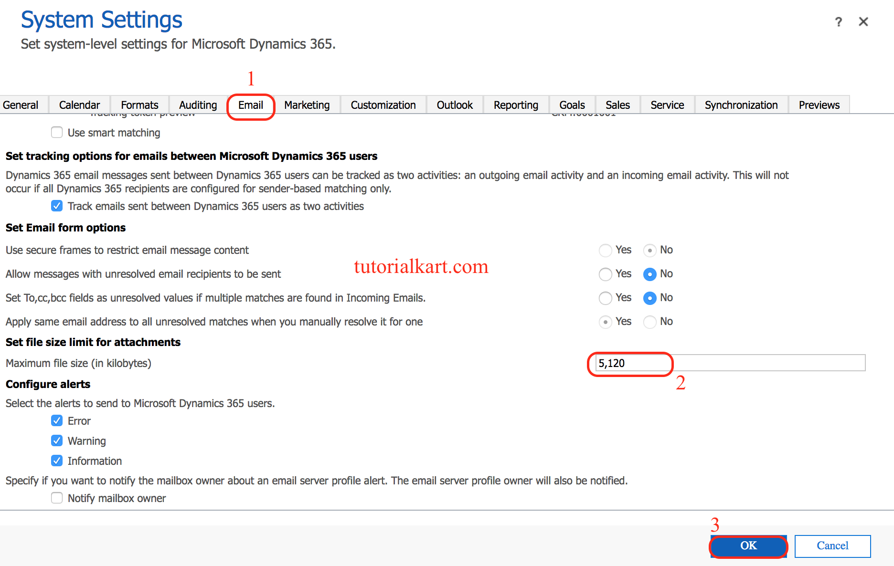This screenshot has height=566, width=894.
Task: Click the OK button
Action: click(x=748, y=546)
